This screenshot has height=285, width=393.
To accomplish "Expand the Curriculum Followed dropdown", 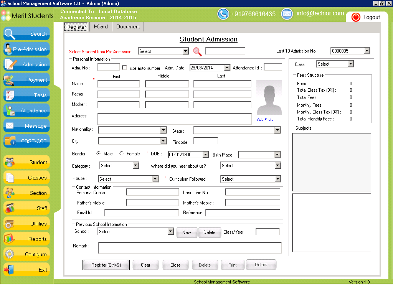I will [277, 179].
